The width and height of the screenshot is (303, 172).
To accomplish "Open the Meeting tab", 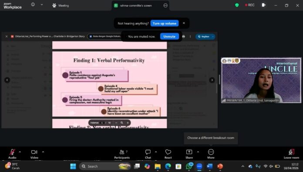I will click(61, 6).
